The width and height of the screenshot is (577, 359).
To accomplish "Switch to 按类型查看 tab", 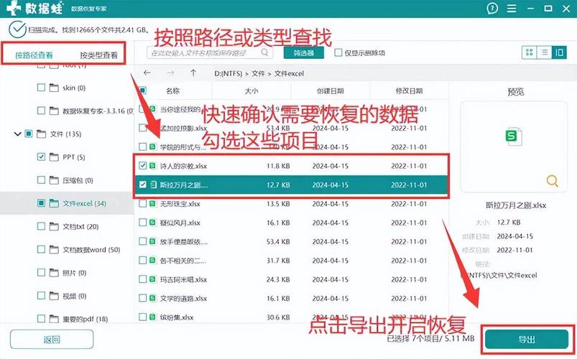I will click(98, 55).
